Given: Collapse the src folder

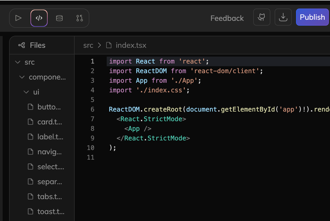Looking at the screenshot, I should pyautogui.click(x=18, y=62).
